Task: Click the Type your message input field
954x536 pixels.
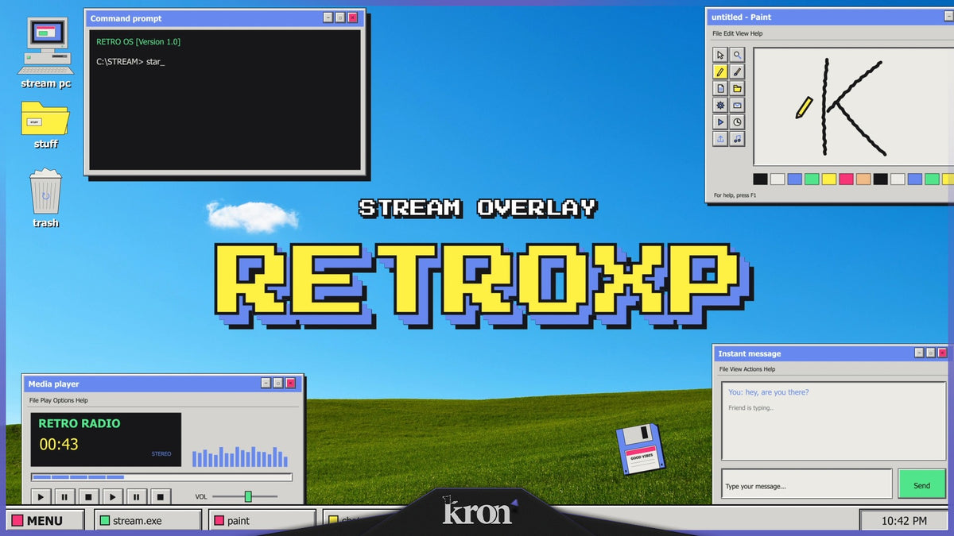Action: point(806,484)
